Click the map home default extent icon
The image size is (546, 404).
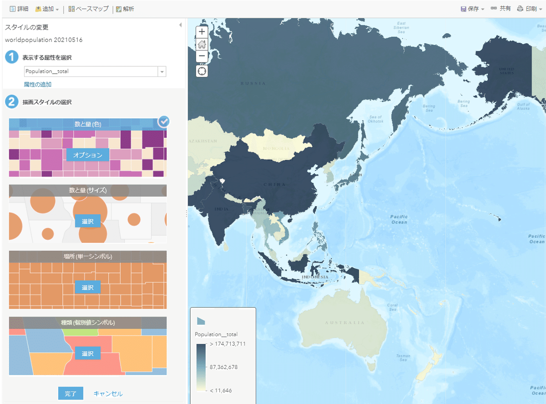click(x=202, y=44)
